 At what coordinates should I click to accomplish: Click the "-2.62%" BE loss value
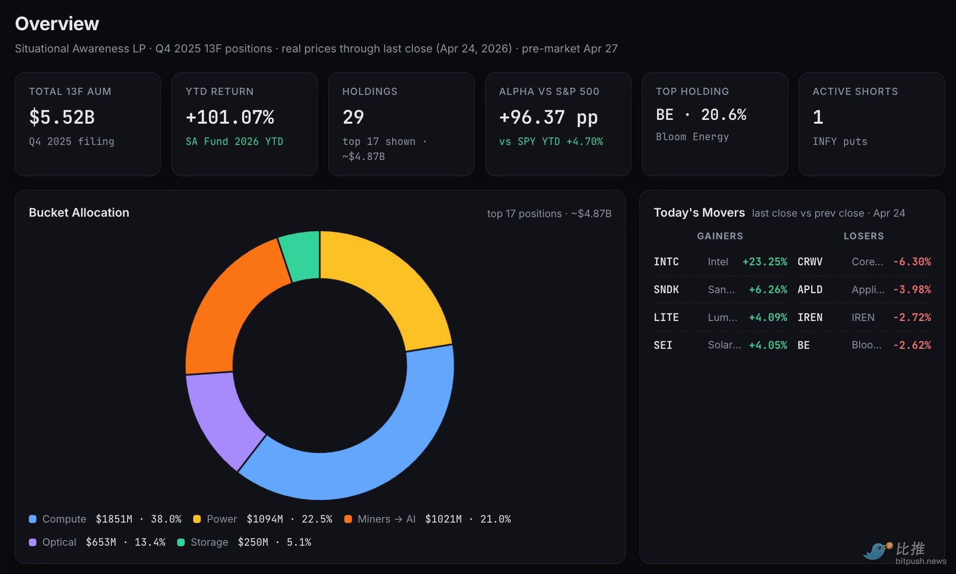click(x=912, y=346)
